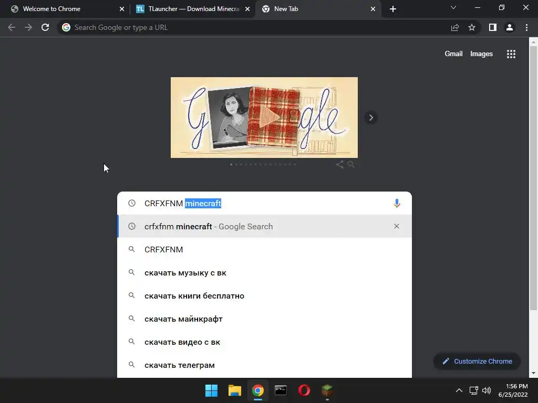The height and width of the screenshot is (403, 538).
Task: Open Images link
Action: coord(481,54)
